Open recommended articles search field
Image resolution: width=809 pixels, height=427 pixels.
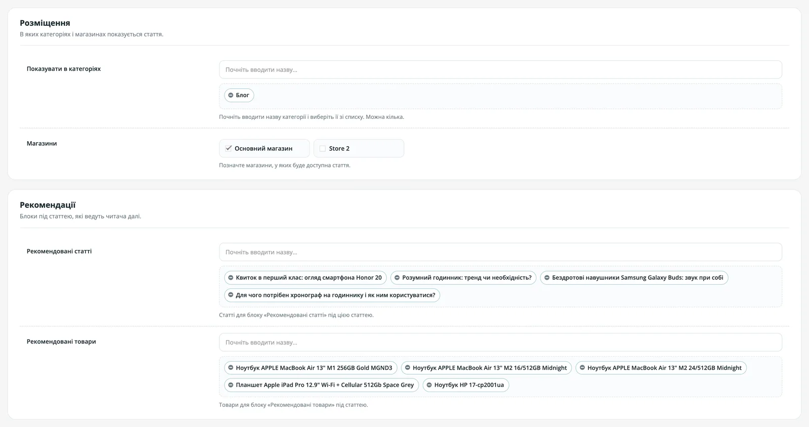501,252
